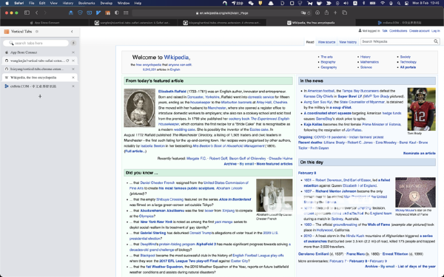This screenshot has width=444, height=277.
Task: Open Spotlight search in menu bar
Action: click(x=399, y=4)
